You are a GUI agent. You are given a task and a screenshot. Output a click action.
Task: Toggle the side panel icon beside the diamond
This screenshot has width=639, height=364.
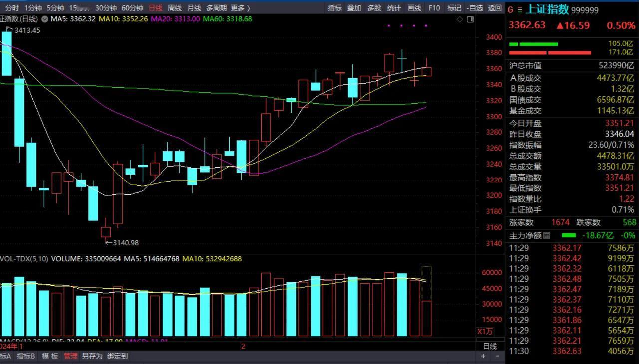pyautogui.click(x=470, y=19)
